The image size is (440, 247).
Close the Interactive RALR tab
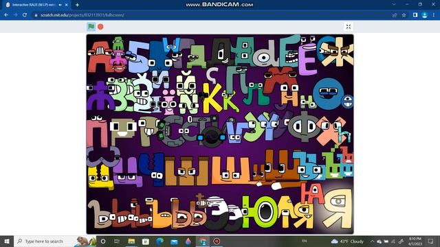[x=67, y=5]
